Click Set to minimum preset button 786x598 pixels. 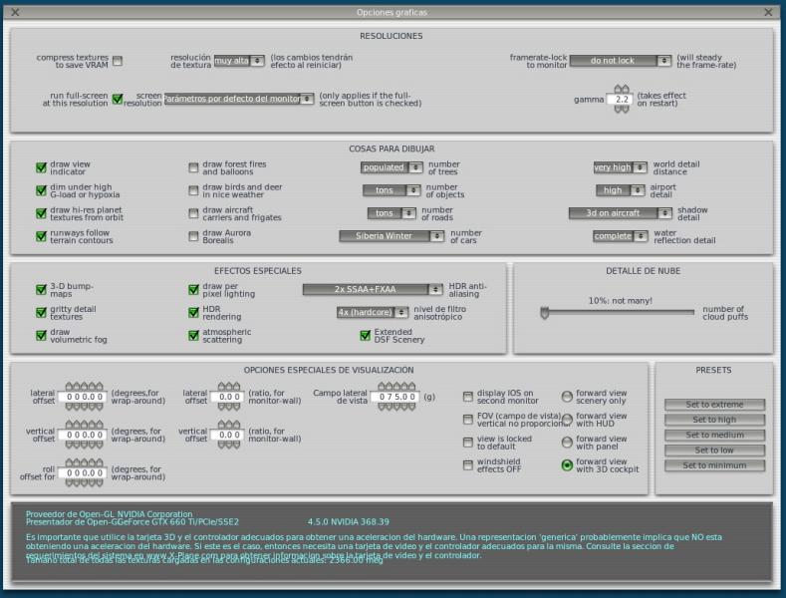(714, 465)
